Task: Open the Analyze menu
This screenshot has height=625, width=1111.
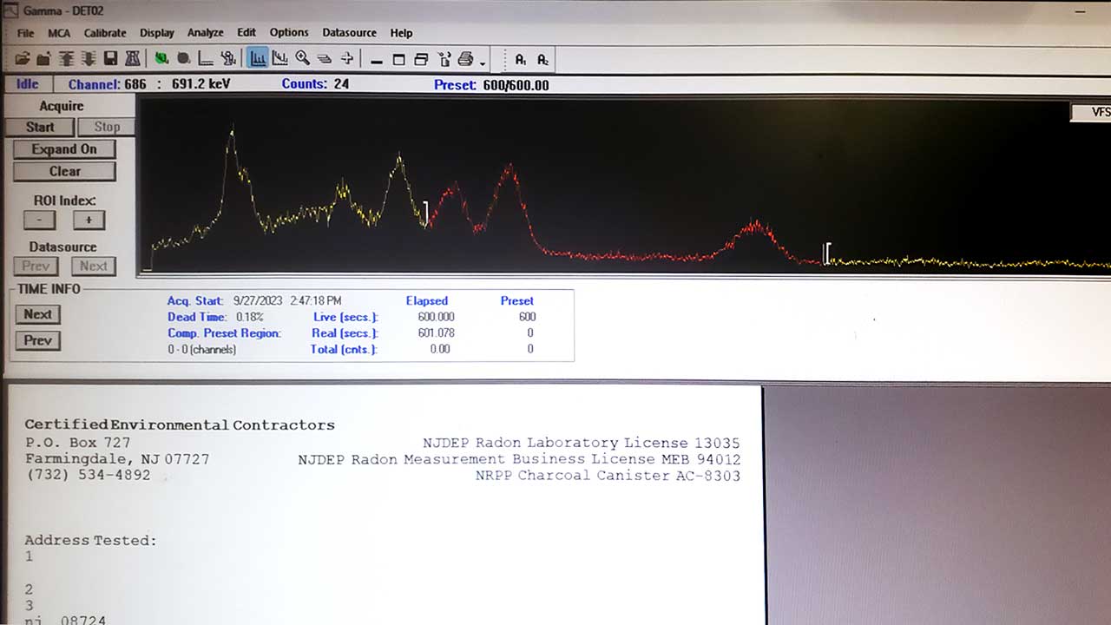Action: (206, 33)
